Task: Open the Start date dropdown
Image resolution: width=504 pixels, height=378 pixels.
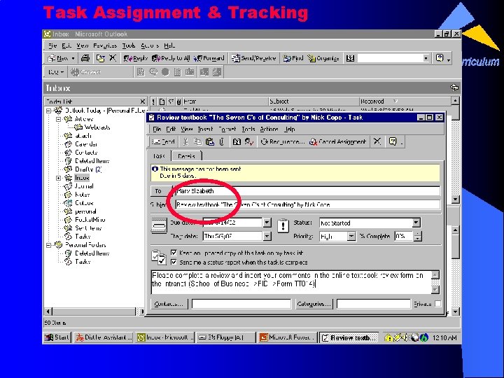Action: tap(267, 236)
